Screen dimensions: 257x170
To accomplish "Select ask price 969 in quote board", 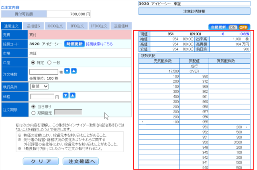I will 205,87.
